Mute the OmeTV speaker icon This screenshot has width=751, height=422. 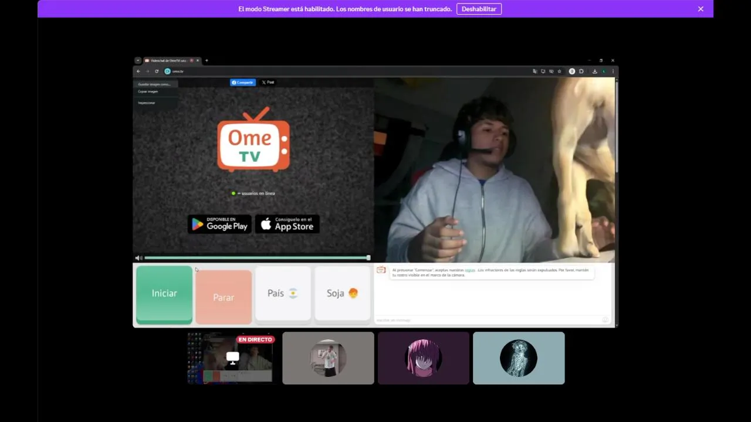pos(138,258)
